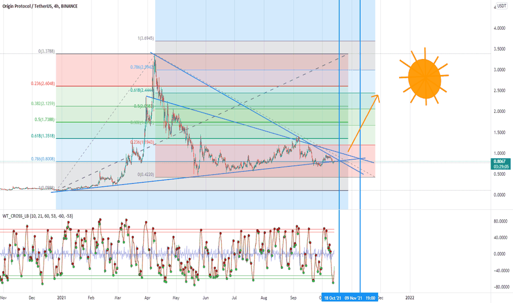Click the green 0.382(2.1259) Fib label
This screenshot has width=513, height=303.
click(43, 104)
